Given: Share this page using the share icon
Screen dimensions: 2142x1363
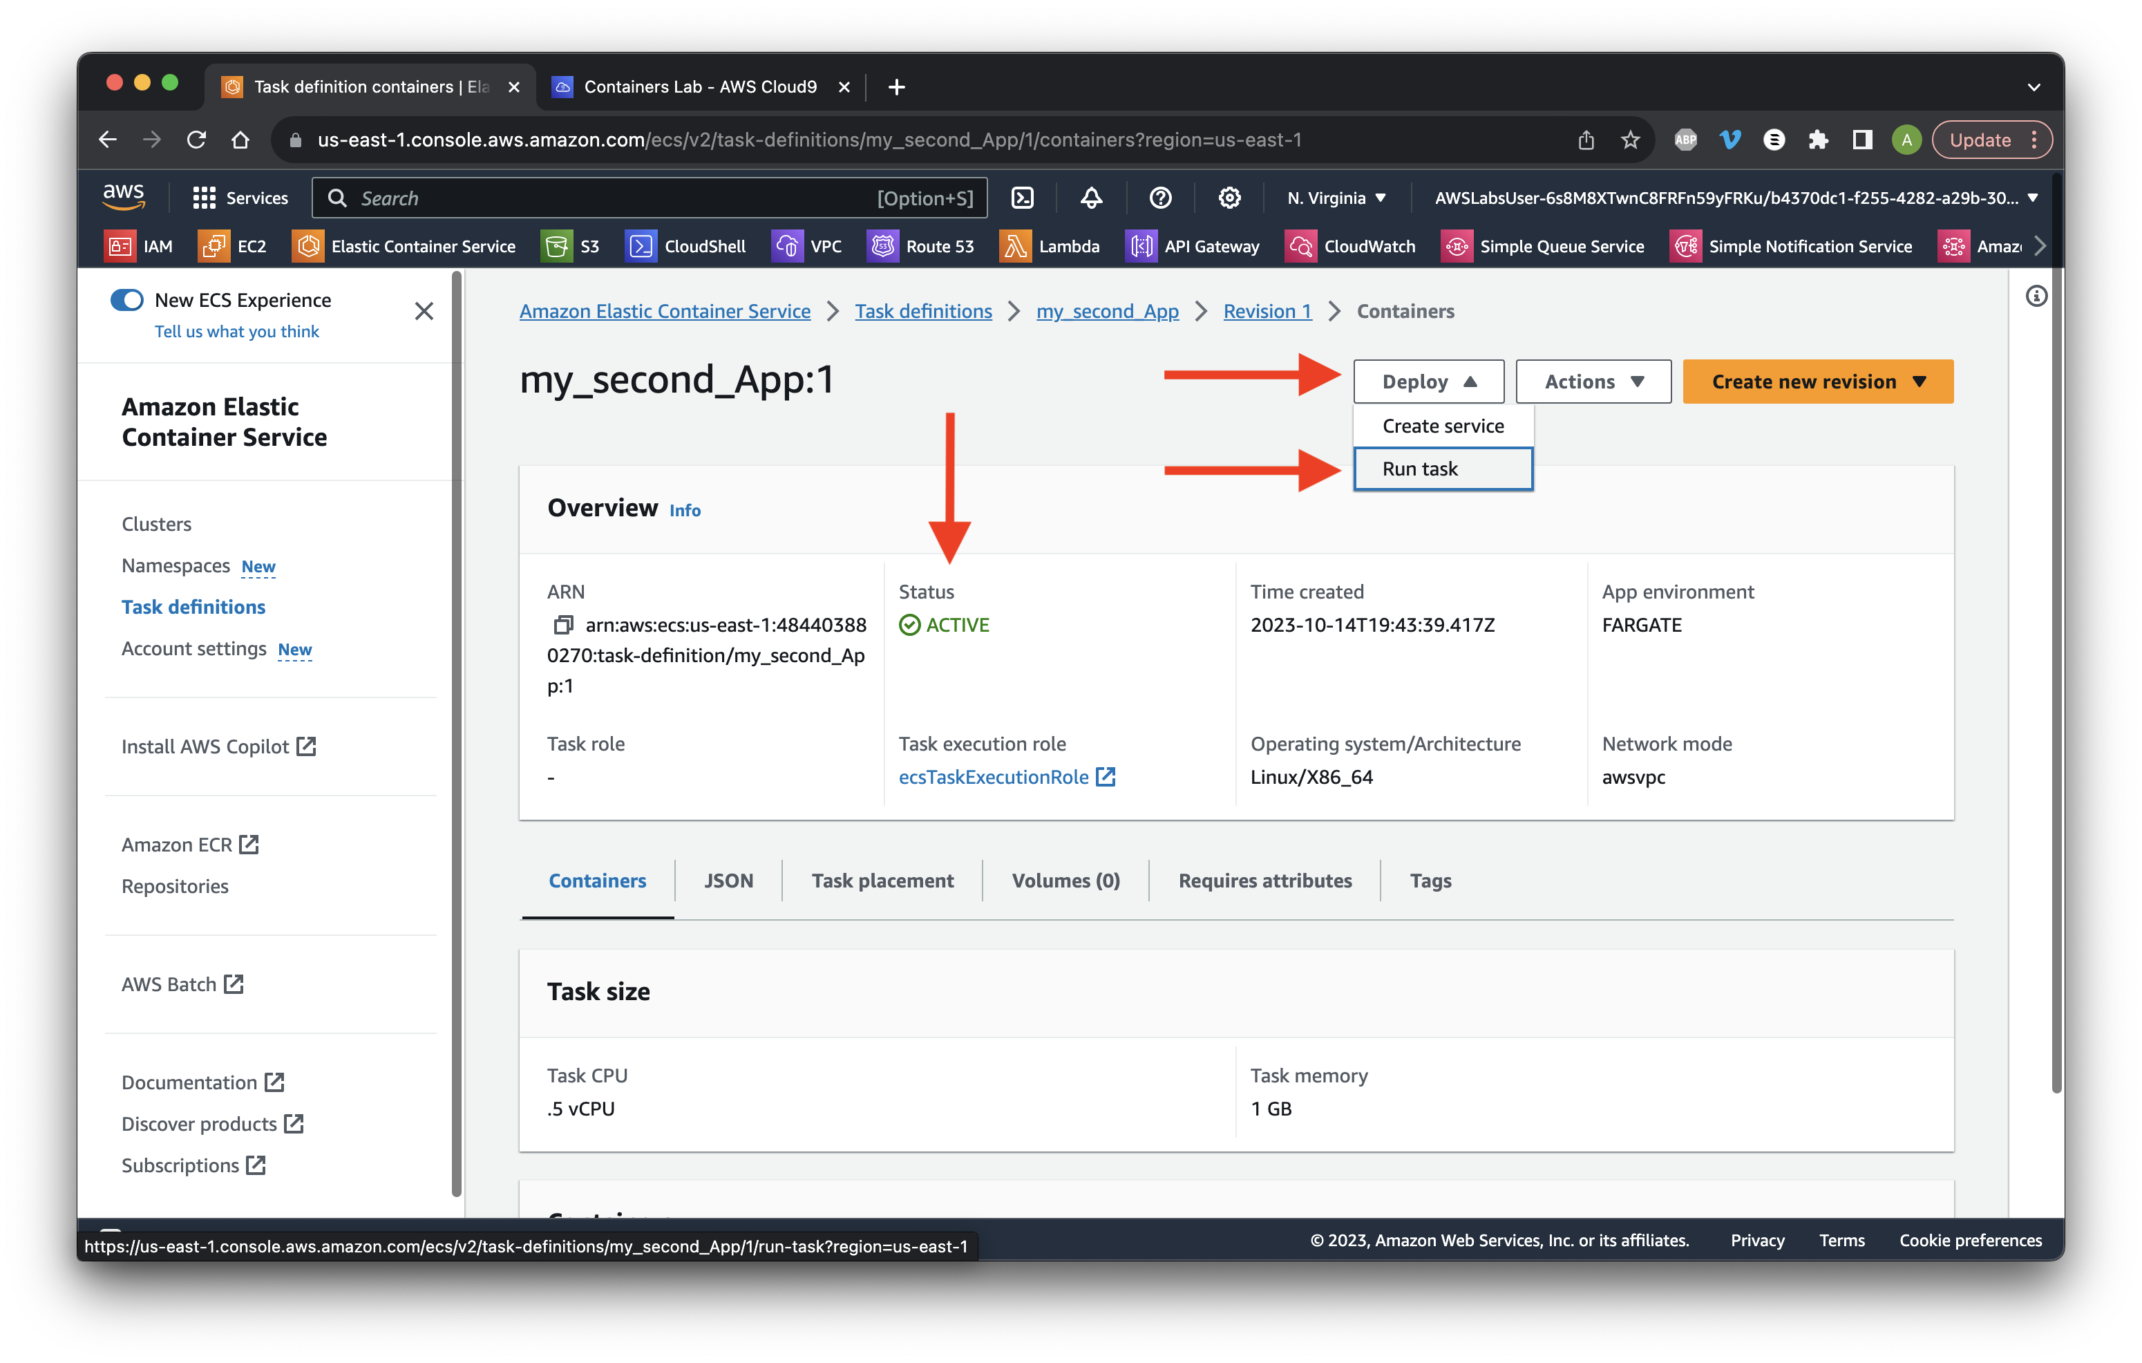Looking at the screenshot, I should [1586, 140].
